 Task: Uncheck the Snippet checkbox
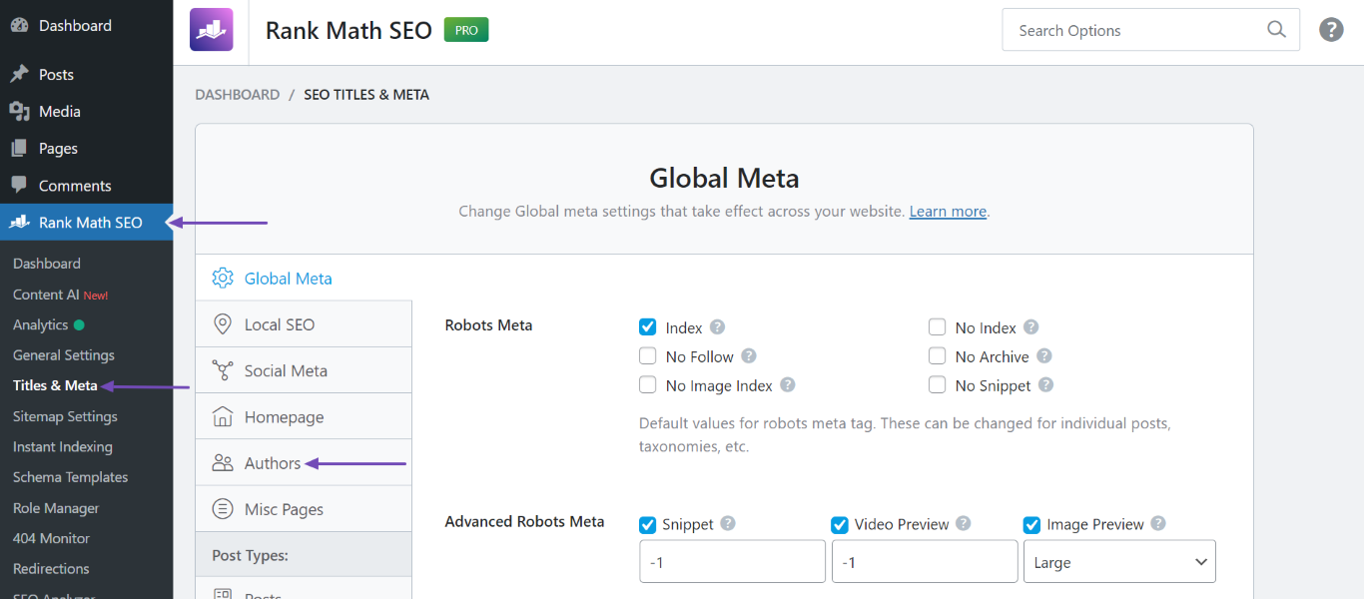click(648, 525)
